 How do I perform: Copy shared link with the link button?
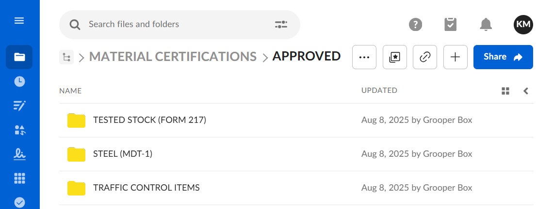click(425, 57)
